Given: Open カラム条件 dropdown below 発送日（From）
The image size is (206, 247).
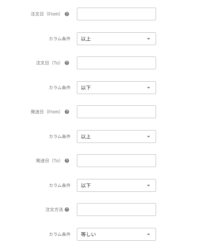Looking at the screenshot, I should click(116, 137).
